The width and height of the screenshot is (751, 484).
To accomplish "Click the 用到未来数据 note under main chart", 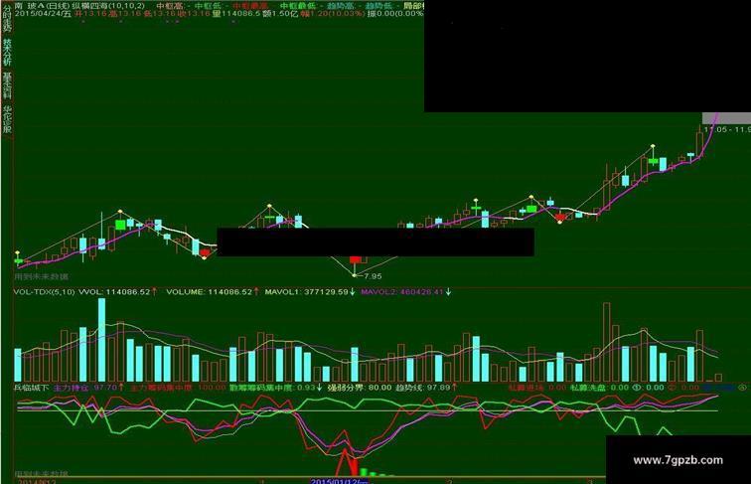I will 41,276.
